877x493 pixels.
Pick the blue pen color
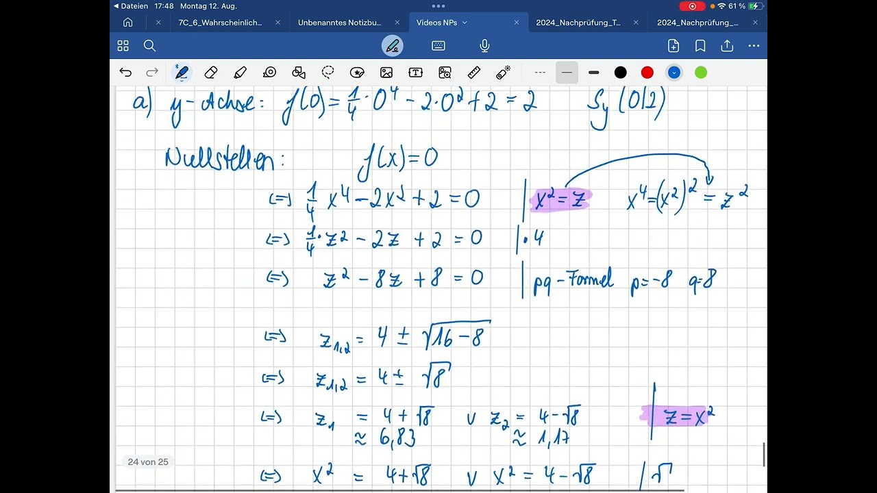[x=674, y=73]
